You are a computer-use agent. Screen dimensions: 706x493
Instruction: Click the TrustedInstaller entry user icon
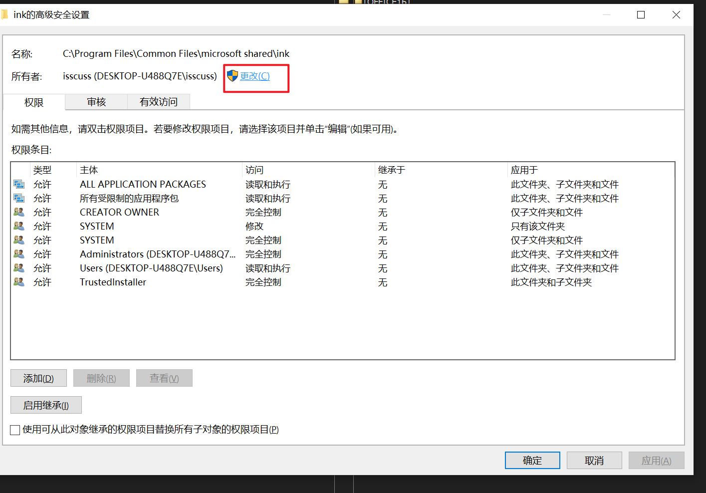(x=19, y=282)
